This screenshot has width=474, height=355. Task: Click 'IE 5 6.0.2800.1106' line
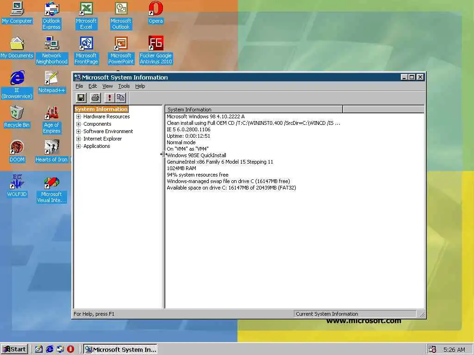(x=188, y=129)
